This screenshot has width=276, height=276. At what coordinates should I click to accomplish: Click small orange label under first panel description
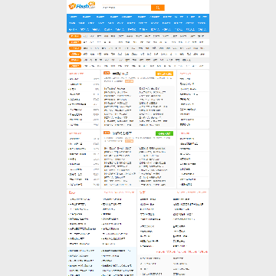pos(129,81)
